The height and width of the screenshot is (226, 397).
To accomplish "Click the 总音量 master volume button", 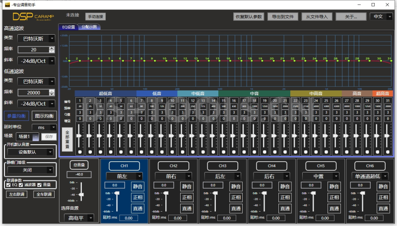I will tap(79, 165).
